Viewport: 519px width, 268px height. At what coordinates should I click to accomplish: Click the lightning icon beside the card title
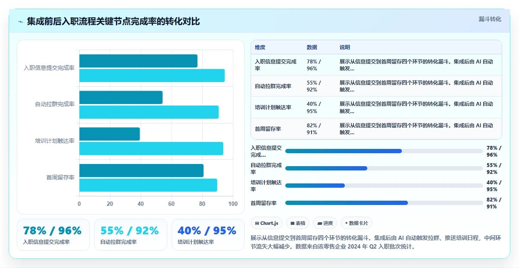pos(20,22)
